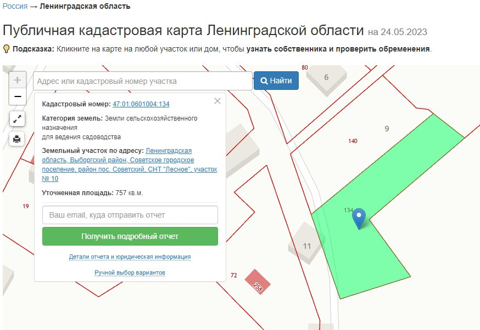Screen dimensions: 480x330
Task: Close the parcel info popup
Action: coord(217,101)
